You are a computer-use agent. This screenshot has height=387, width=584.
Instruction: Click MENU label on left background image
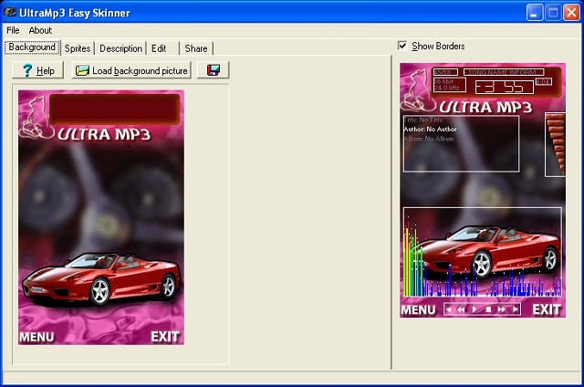pyautogui.click(x=36, y=337)
